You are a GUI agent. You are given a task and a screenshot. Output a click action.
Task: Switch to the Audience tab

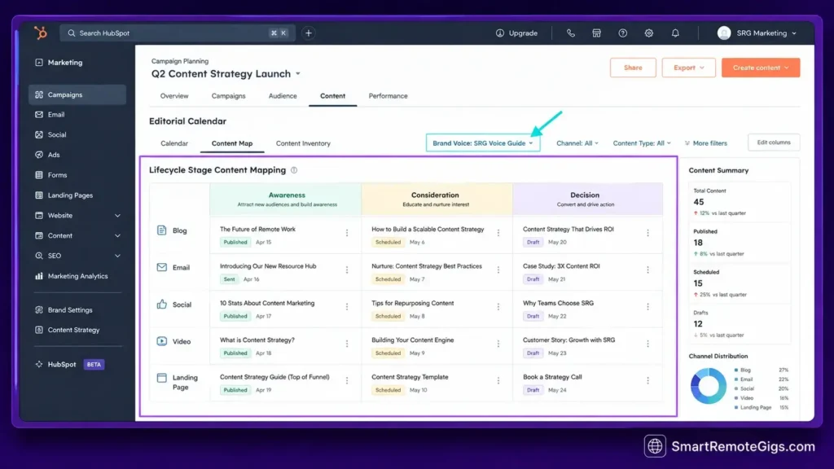(x=283, y=96)
